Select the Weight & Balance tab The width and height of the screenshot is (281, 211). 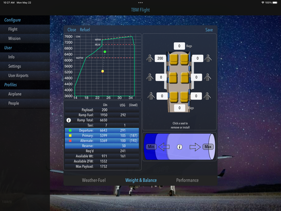pos(141,180)
